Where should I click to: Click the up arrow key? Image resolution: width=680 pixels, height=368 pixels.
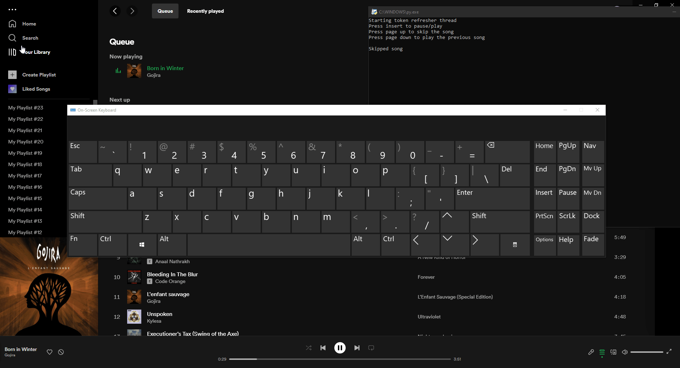pyautogui.click(x=455, y=221)
